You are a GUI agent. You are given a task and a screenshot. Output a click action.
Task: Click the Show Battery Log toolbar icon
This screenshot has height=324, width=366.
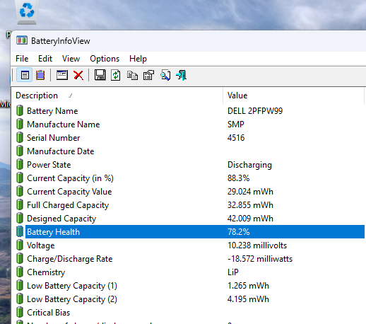pyautogui.click(x=40, y=75)
